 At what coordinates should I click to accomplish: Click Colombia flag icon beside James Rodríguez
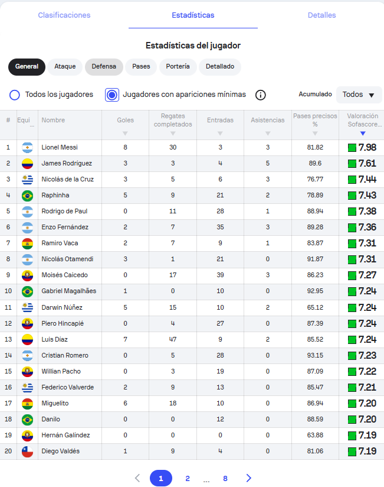27,163
